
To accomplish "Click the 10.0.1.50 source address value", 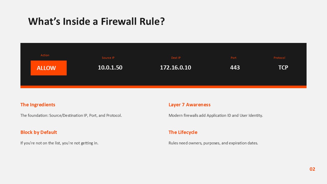I will click(x=110, y=67).
